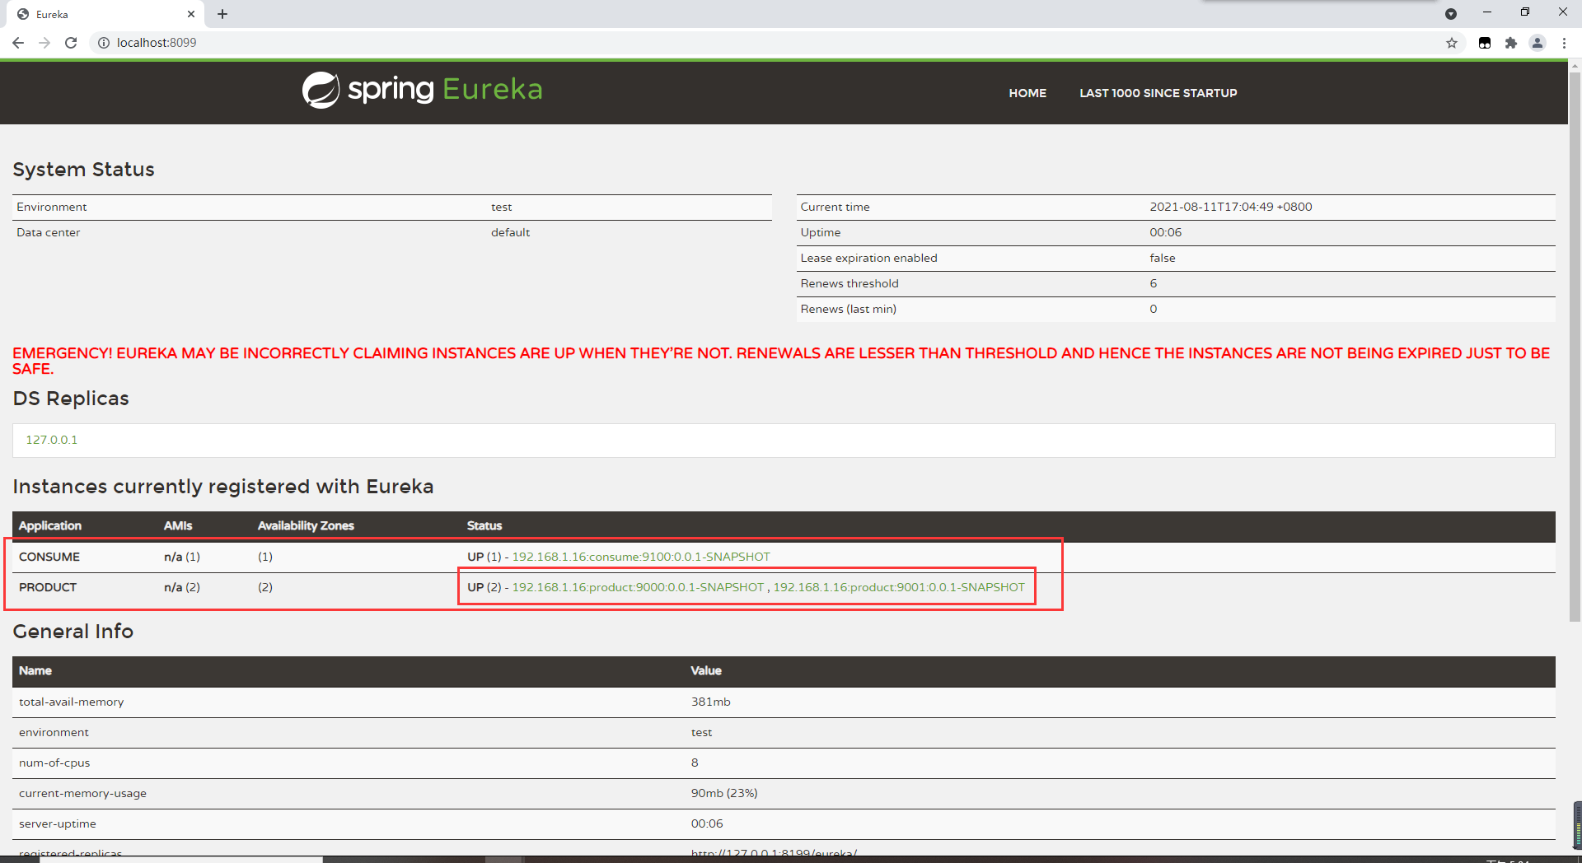
Task: Click the dark extension icon beside the star
Action: coord(1485,43)
